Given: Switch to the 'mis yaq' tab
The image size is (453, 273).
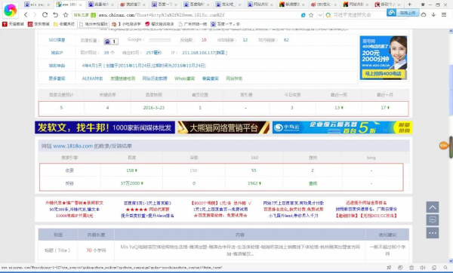Looking at the screenshot, I should click(x=37, y=5).
